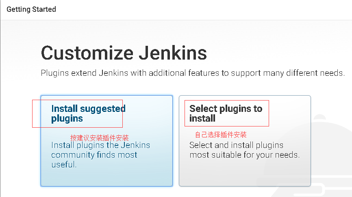
Task: Click the 'Plugins extend Jenkins' subtitle text
Action: tap(193, 73)
